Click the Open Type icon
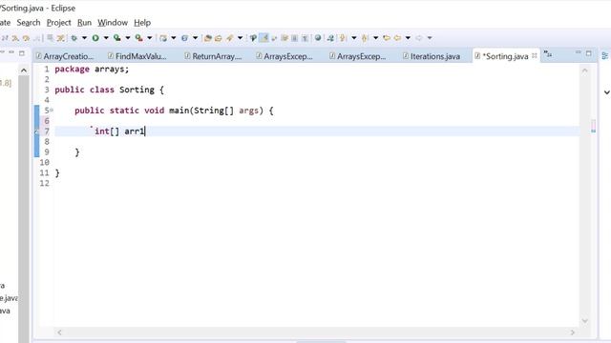 (208, 38)
